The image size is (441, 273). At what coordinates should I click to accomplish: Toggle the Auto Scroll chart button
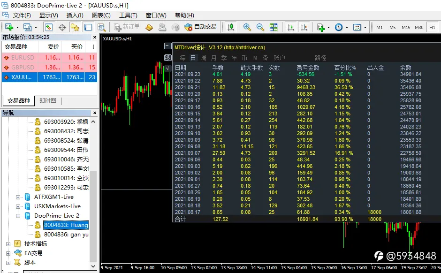(x=290, y=27)
